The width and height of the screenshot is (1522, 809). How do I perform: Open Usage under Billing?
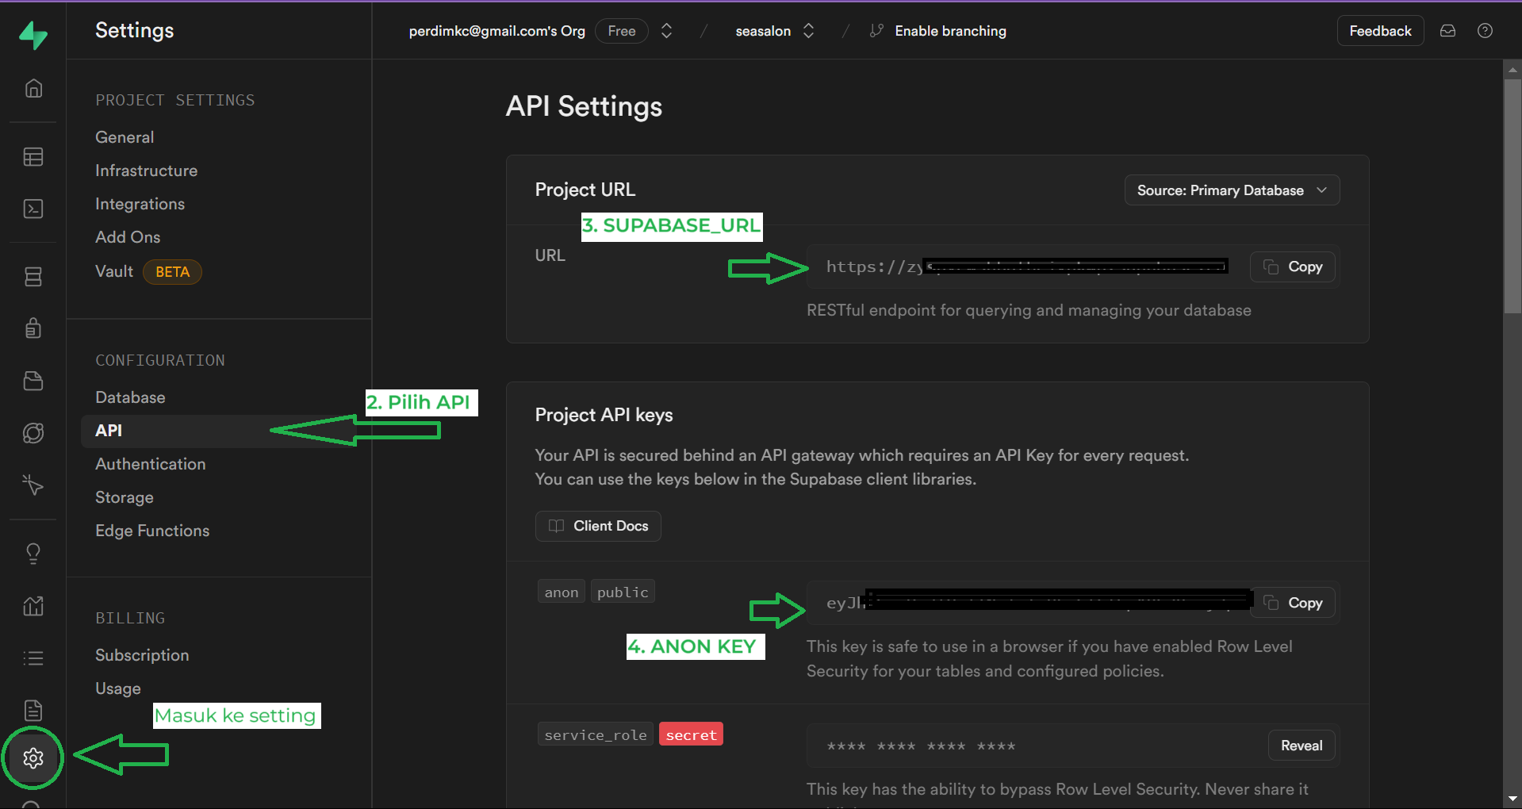118,688
